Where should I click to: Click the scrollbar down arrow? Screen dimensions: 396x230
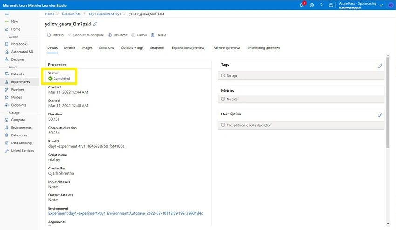pos(388,224)
